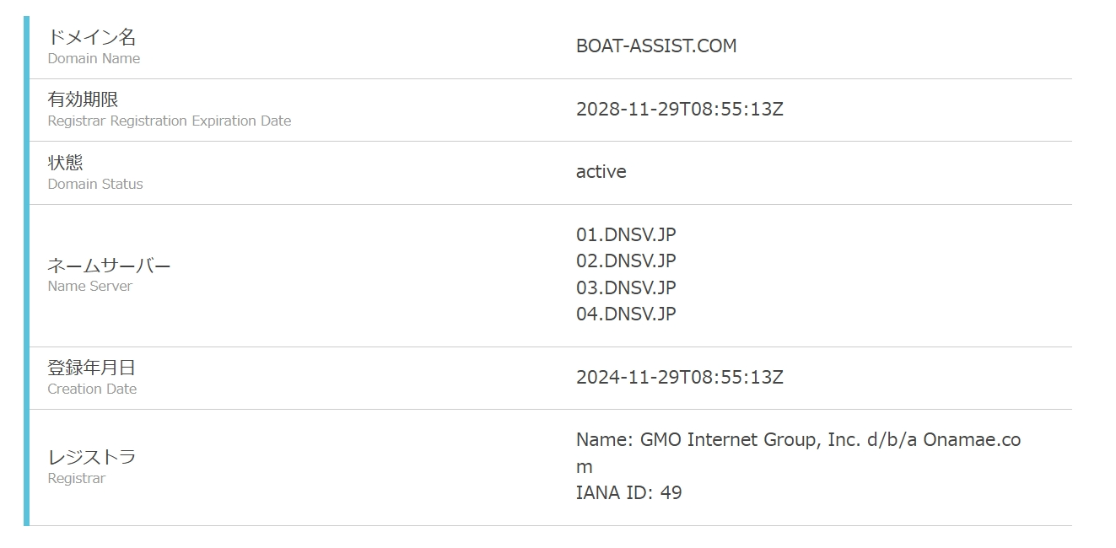This screenshot has height=548, width=1116.
Task: Select name server 03.DNSV.JP
Action: tap(626, 287)
